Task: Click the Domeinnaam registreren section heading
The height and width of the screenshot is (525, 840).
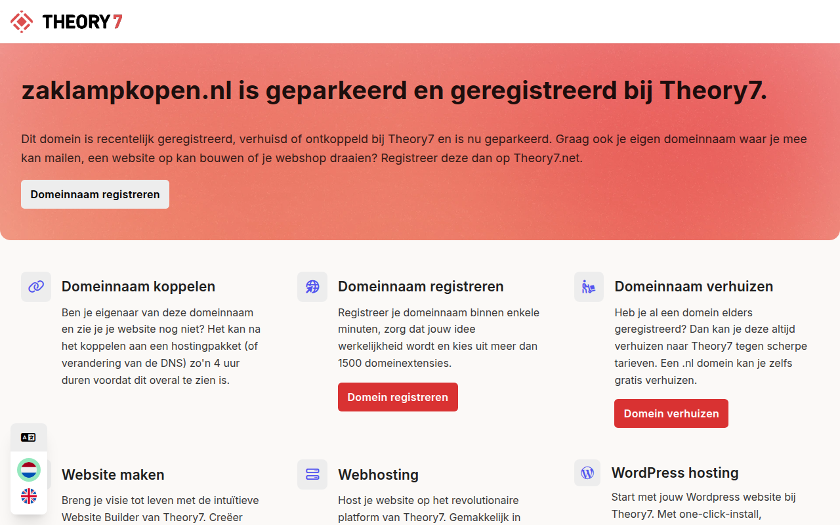Action: coord(421,286)
